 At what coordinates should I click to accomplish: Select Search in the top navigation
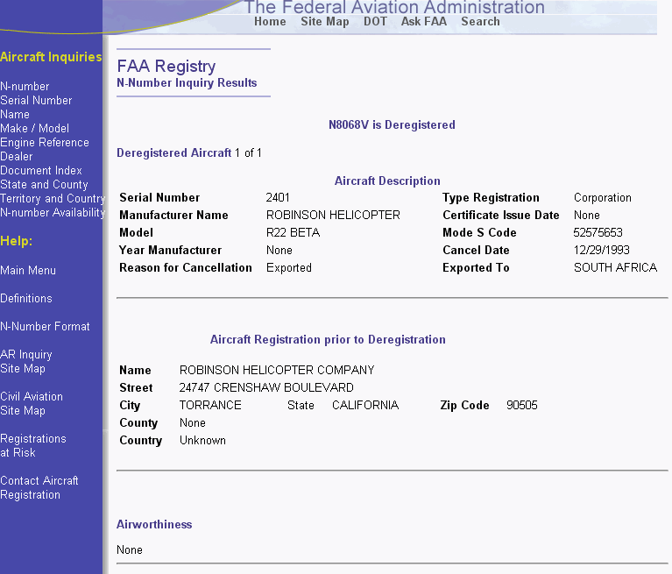coord(480,22)
